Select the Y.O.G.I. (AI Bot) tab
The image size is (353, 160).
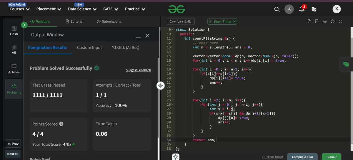[x=126, y=48]
